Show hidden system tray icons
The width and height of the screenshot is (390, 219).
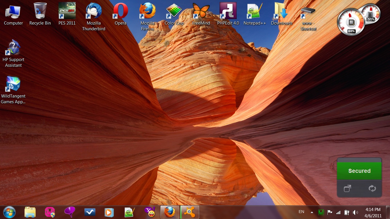312,212
